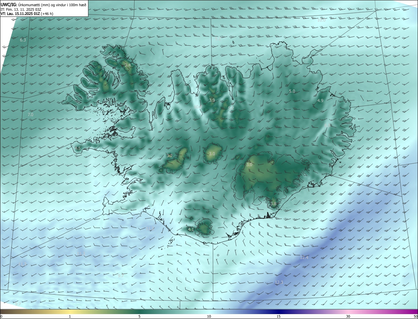The image size is (418, 319).
Task: Select the 3.2 value beside the western glacier
Action: pyautogui.click(x=169, y=156)
